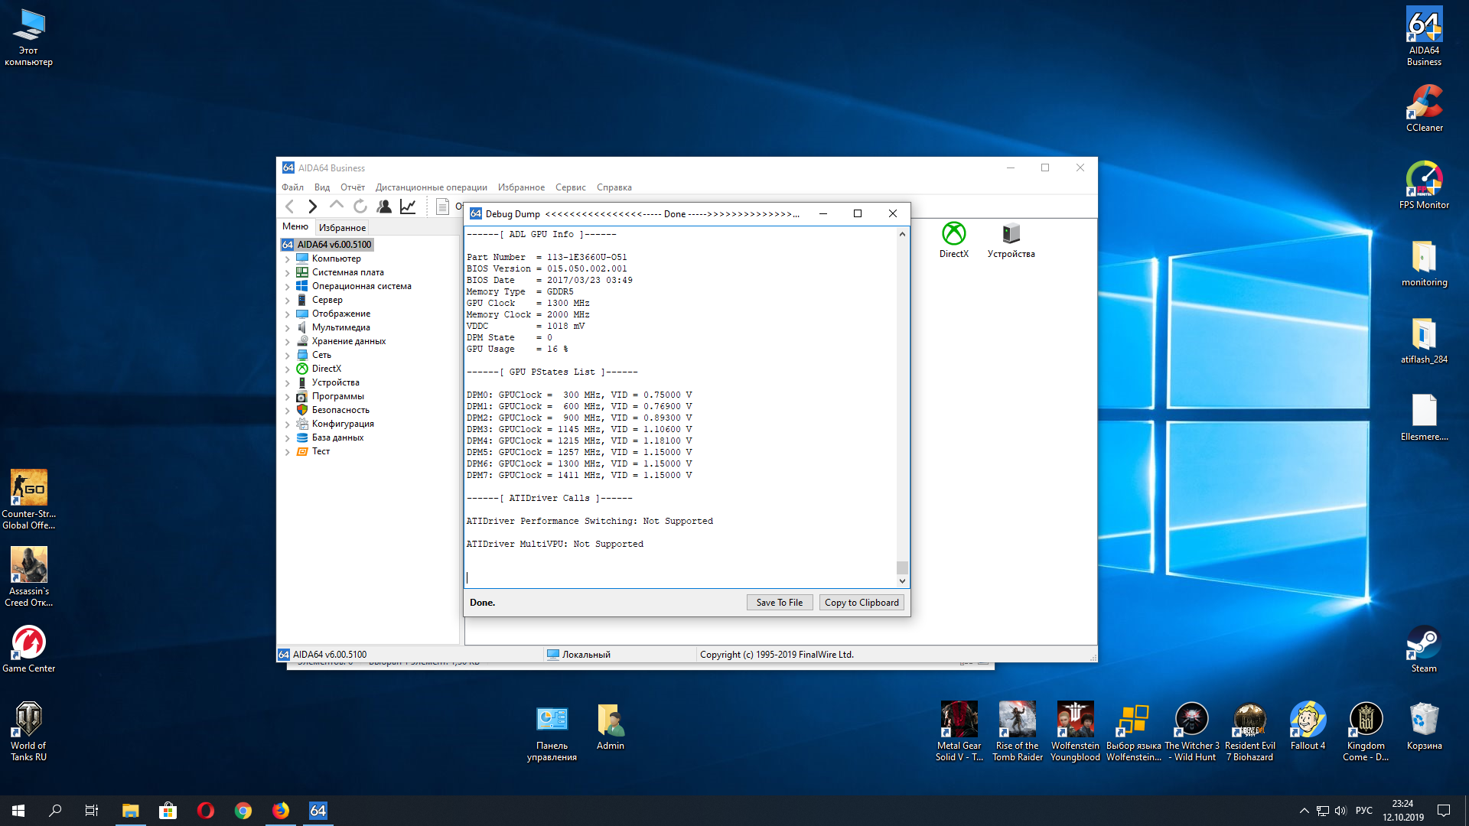Click Copy to Clipboard button

pos(862,603)
